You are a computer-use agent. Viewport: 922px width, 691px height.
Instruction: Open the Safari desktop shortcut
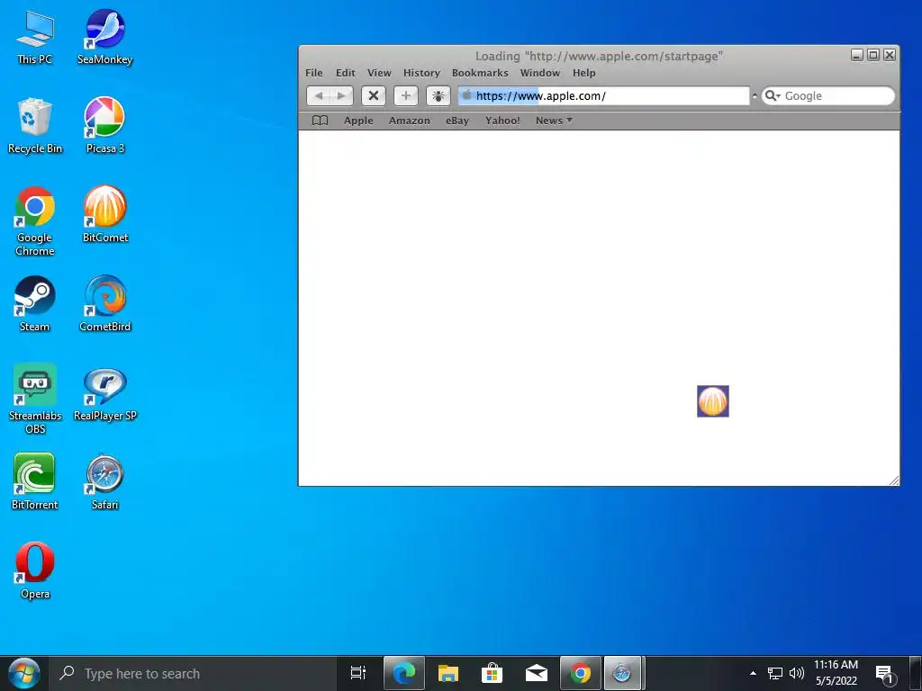104,482
